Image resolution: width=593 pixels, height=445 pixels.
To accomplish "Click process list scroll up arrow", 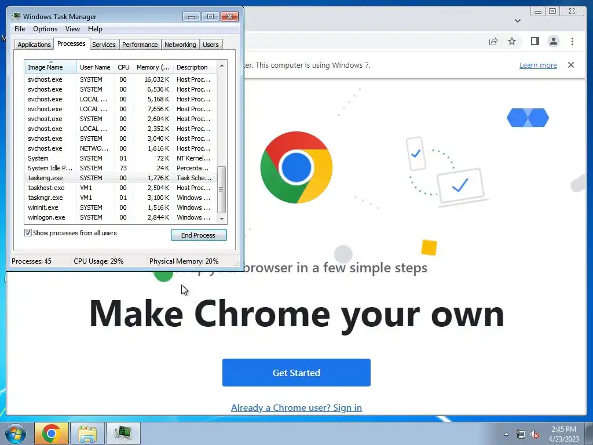I will 222,65.
